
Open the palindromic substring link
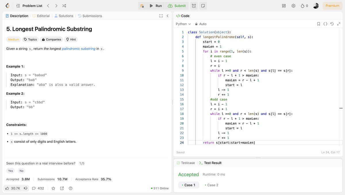tap(78, 49)
